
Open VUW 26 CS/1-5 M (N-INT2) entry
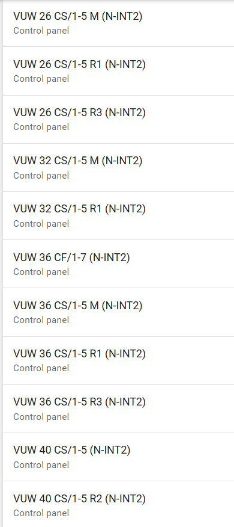point(118,23)
